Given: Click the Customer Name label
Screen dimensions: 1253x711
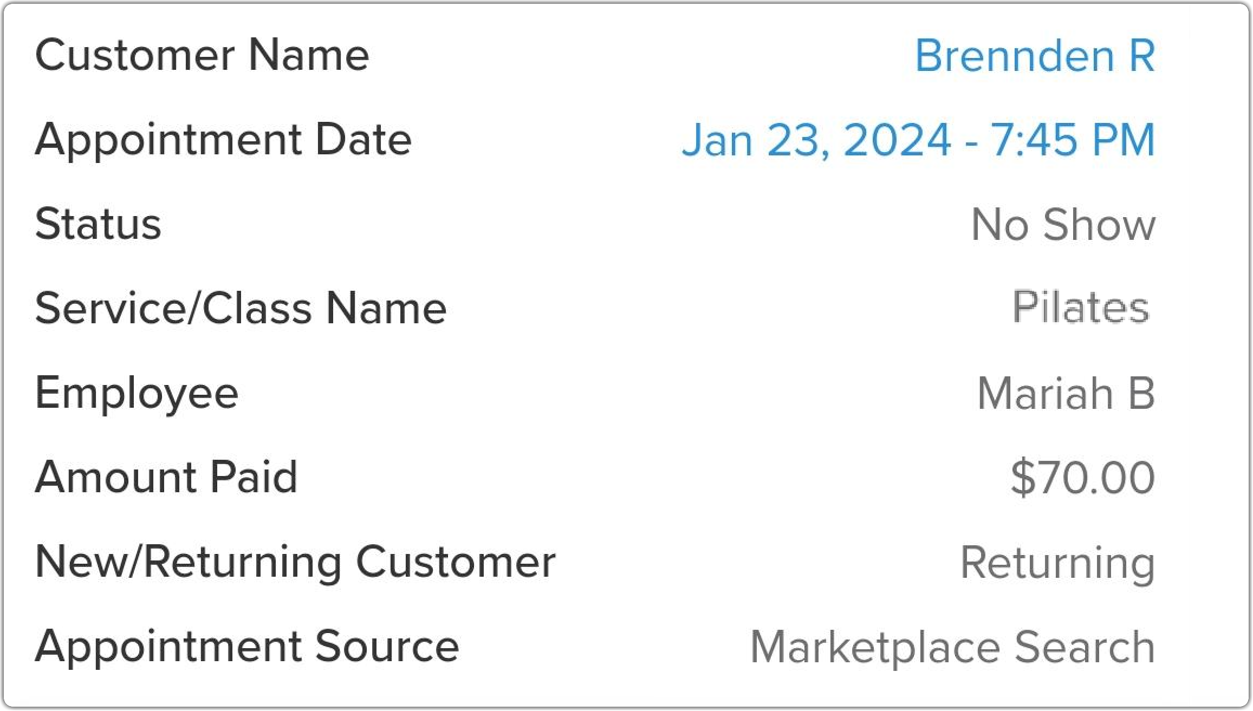Looking at the screenshot, I should [x=202, y=56].
